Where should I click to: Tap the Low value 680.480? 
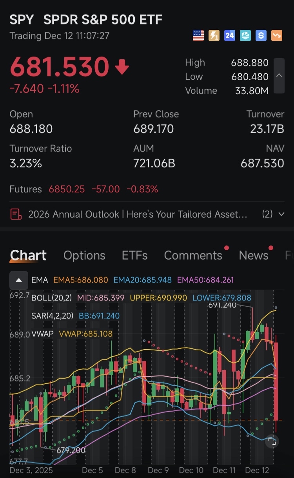coord(250,77)
